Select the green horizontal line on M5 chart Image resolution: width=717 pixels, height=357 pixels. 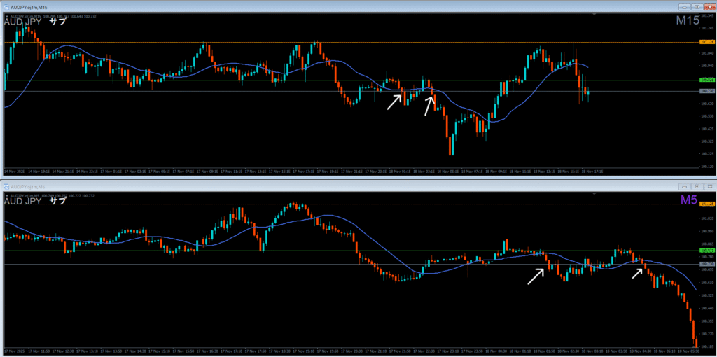click(280, 250)
